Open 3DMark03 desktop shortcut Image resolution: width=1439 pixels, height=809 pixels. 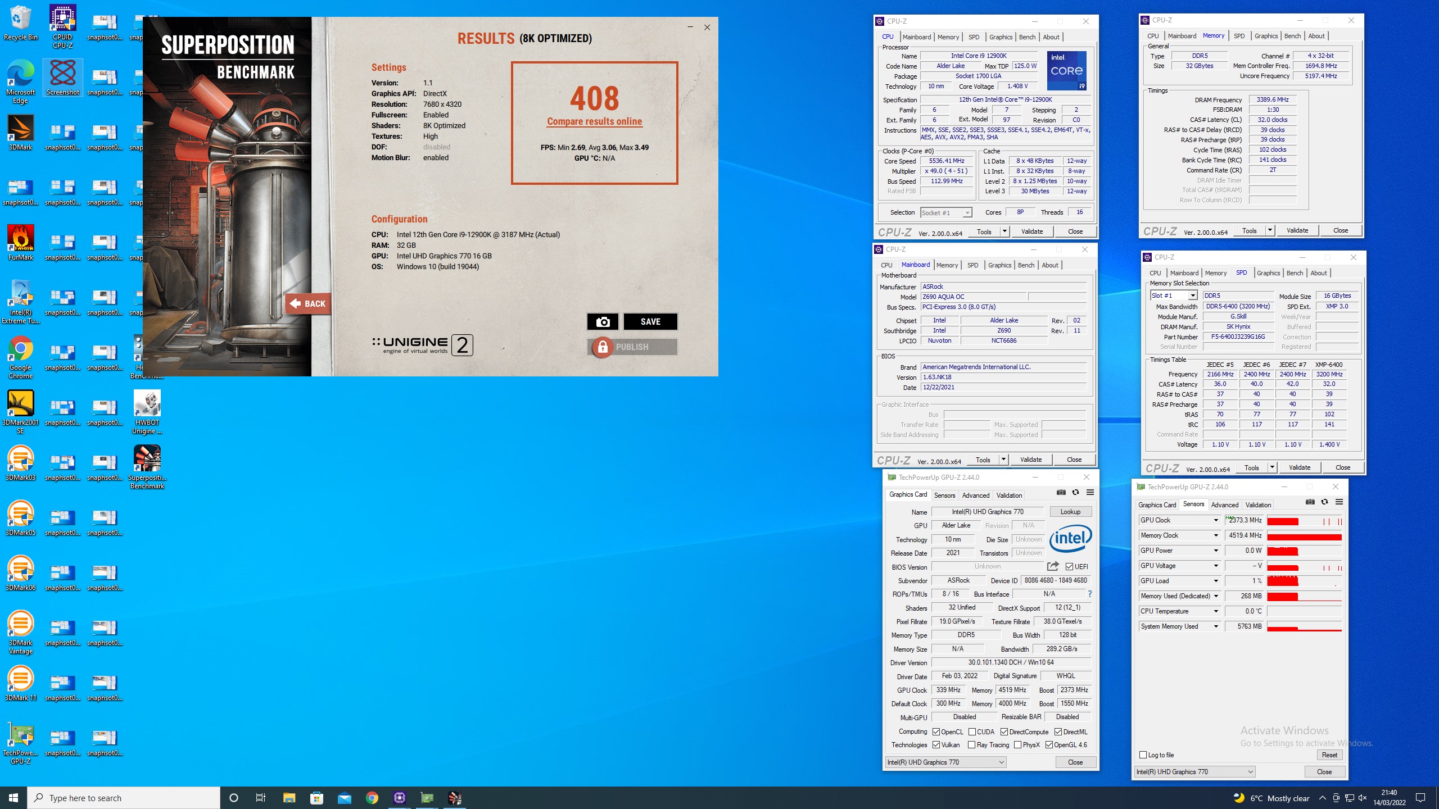point(20,463)
